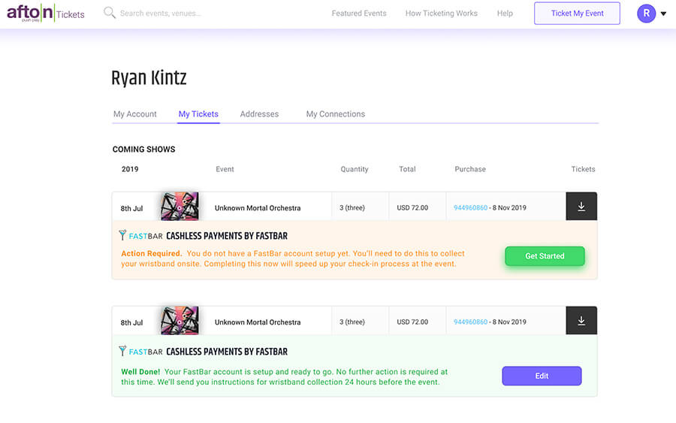Click event thumbnail in the first ticket row
Image resolution: width=676 pixels, height=423 pixels.
pyautogui.click(x=180, y=207)
